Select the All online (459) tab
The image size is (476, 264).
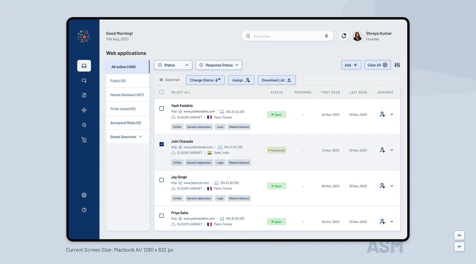128,67
